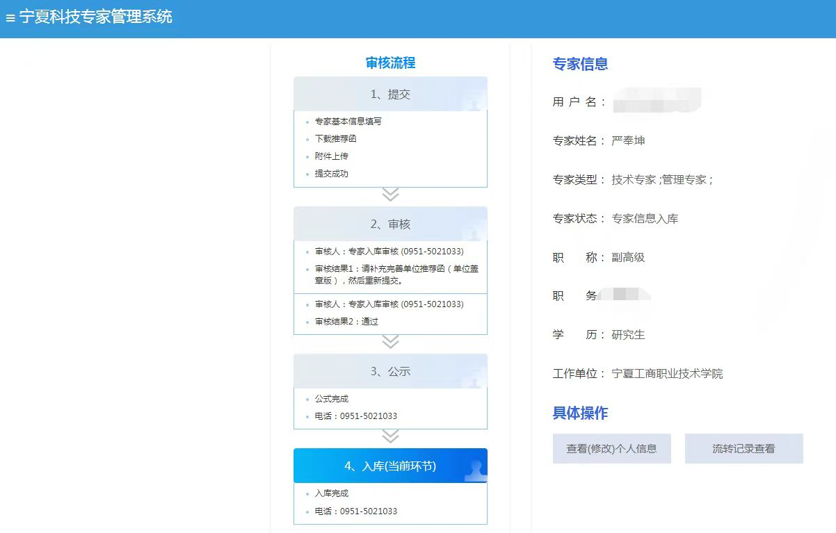Click the double chevron between 审核 and 公示
Screen dimensions: 836x533
click(390, 342)
